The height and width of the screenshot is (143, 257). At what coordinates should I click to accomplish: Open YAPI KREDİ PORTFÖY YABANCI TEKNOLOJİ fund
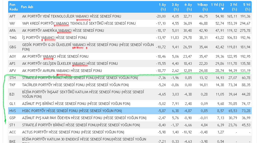[79, 23]
